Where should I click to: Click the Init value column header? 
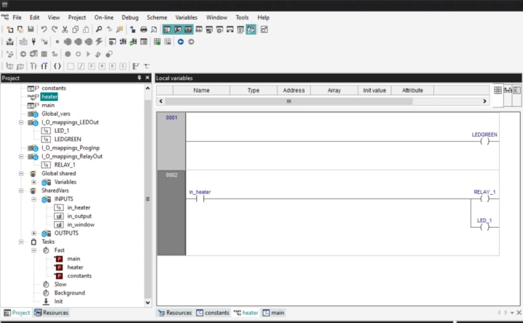coord(374,90)
